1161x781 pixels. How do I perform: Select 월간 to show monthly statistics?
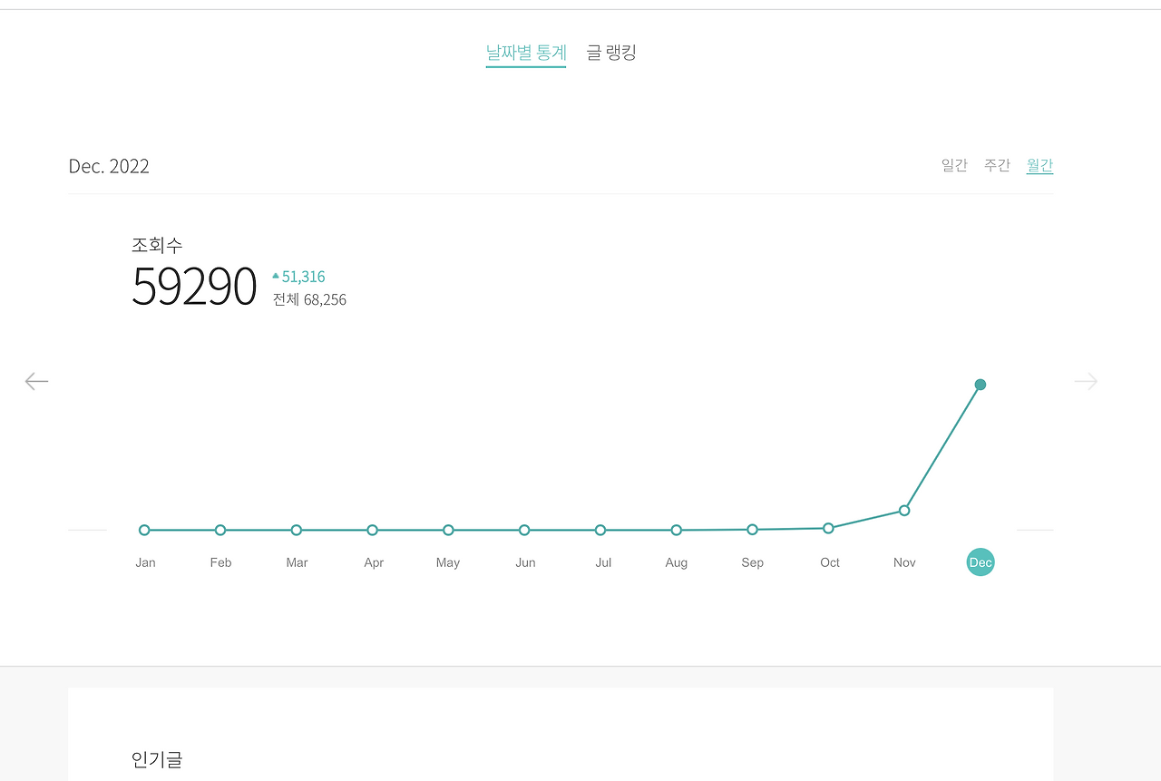coord(1039,165)
